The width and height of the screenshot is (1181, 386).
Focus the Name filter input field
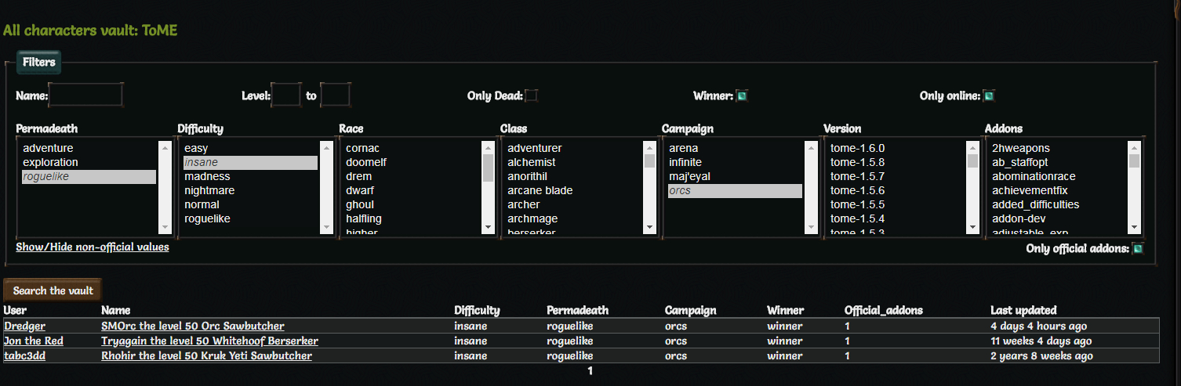coord(85,96)
